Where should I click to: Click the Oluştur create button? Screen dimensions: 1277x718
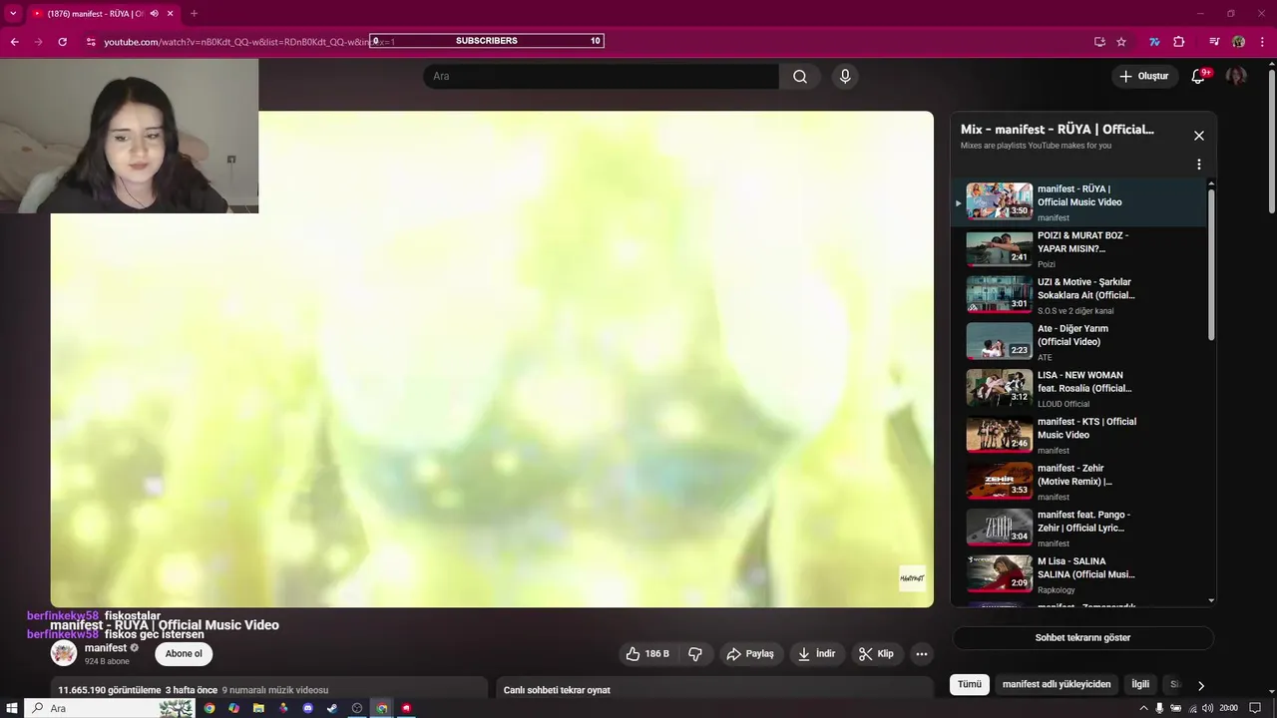pyautogui.click(x=1144, y=77)
